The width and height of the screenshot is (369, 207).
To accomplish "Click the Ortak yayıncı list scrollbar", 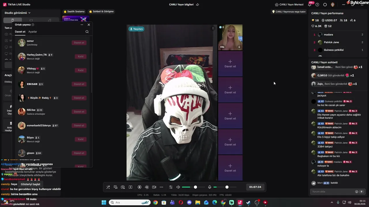I will click(x=92, y=73).
